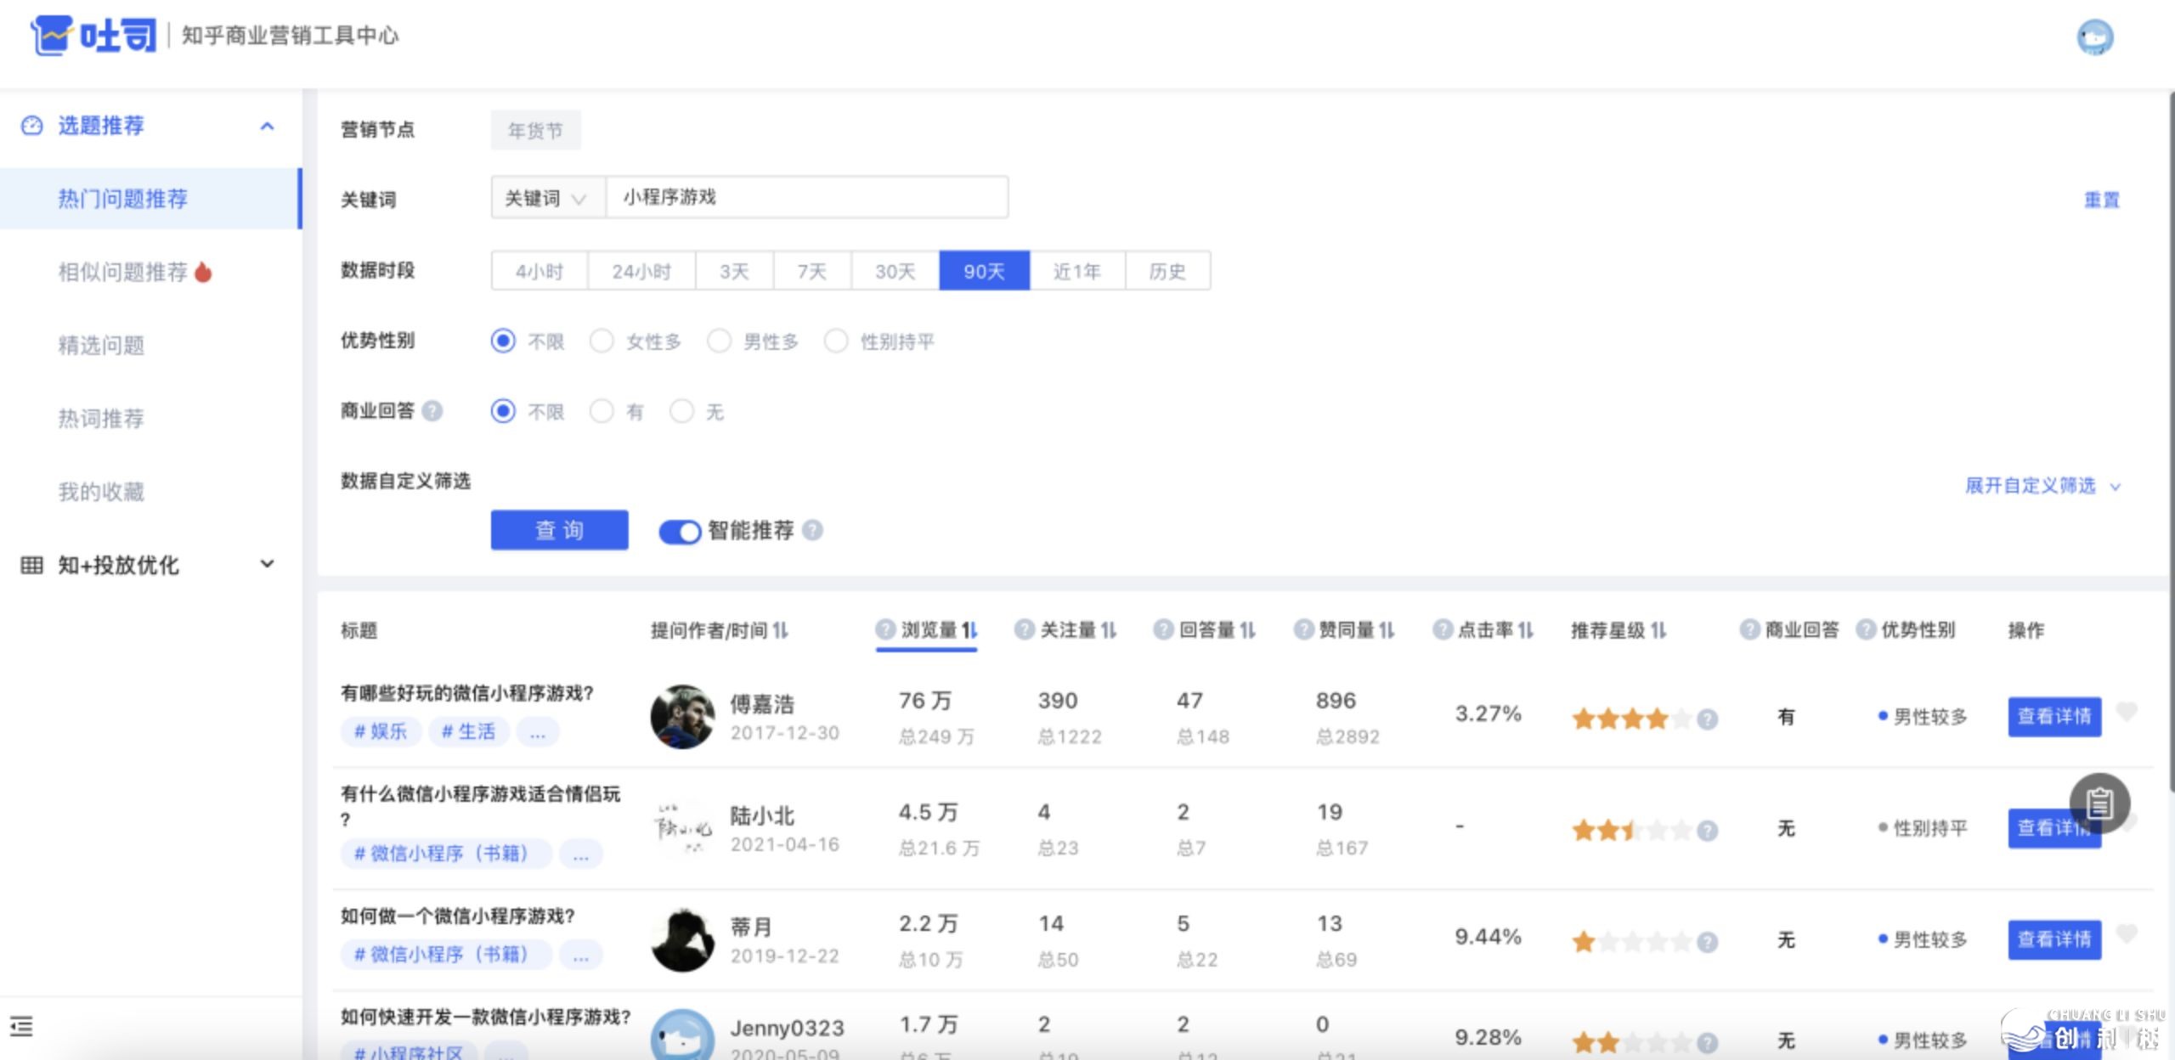Expand more tags in 如何做一个微信小程序游戏 row
Screen dimensions: 2175x1060
(581, 955)
